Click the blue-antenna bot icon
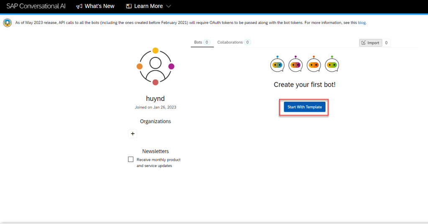This screenshot has height=224, width=428. pos(277,64)
